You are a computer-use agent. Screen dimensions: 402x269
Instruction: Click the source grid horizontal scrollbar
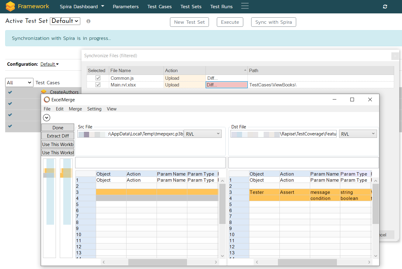(x=157, y=262)
